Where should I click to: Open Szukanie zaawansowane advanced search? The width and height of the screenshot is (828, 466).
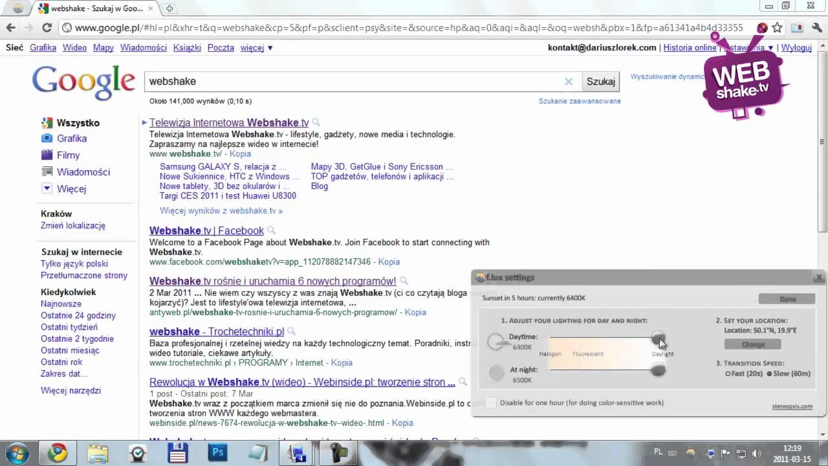580,101
